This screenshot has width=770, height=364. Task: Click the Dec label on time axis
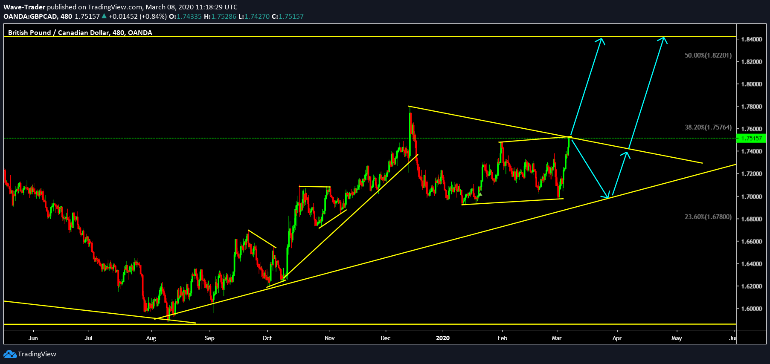386,338
